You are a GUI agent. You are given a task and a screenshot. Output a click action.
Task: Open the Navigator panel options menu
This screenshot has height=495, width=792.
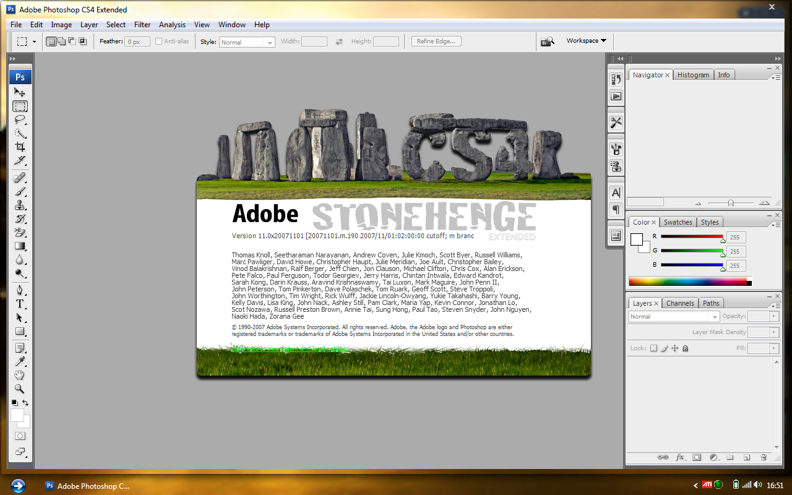(x=775, y=77)
